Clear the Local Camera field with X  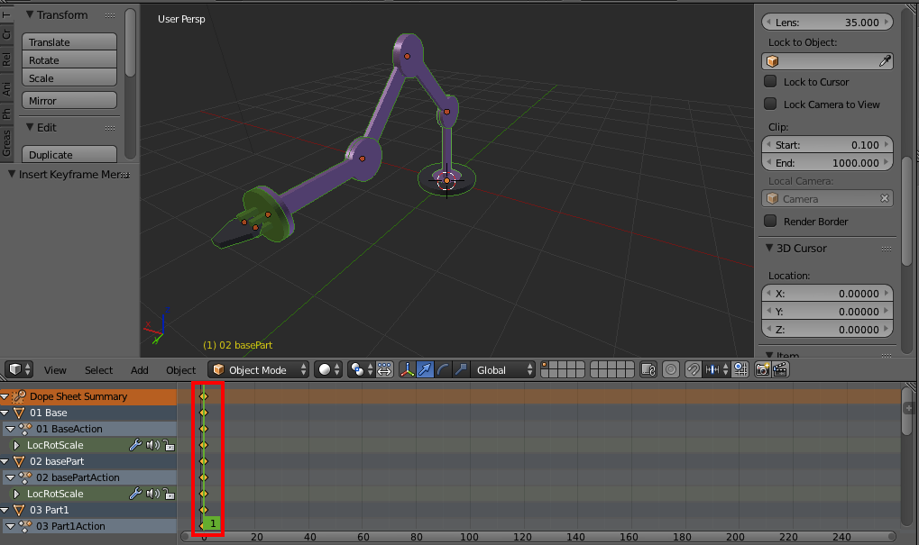pyautogui.click(x=885, y=198)
